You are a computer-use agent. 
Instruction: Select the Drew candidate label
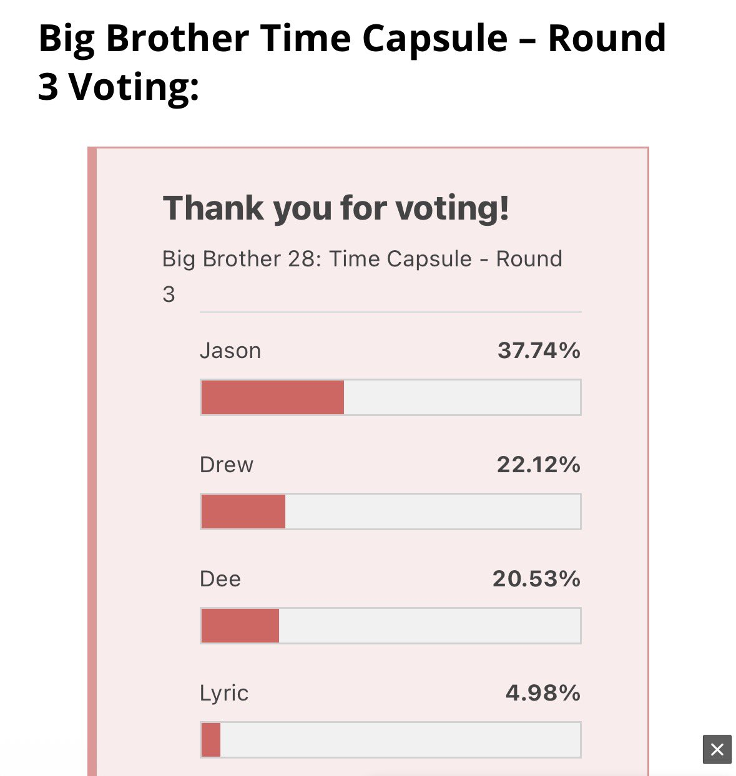pos(227,465)
